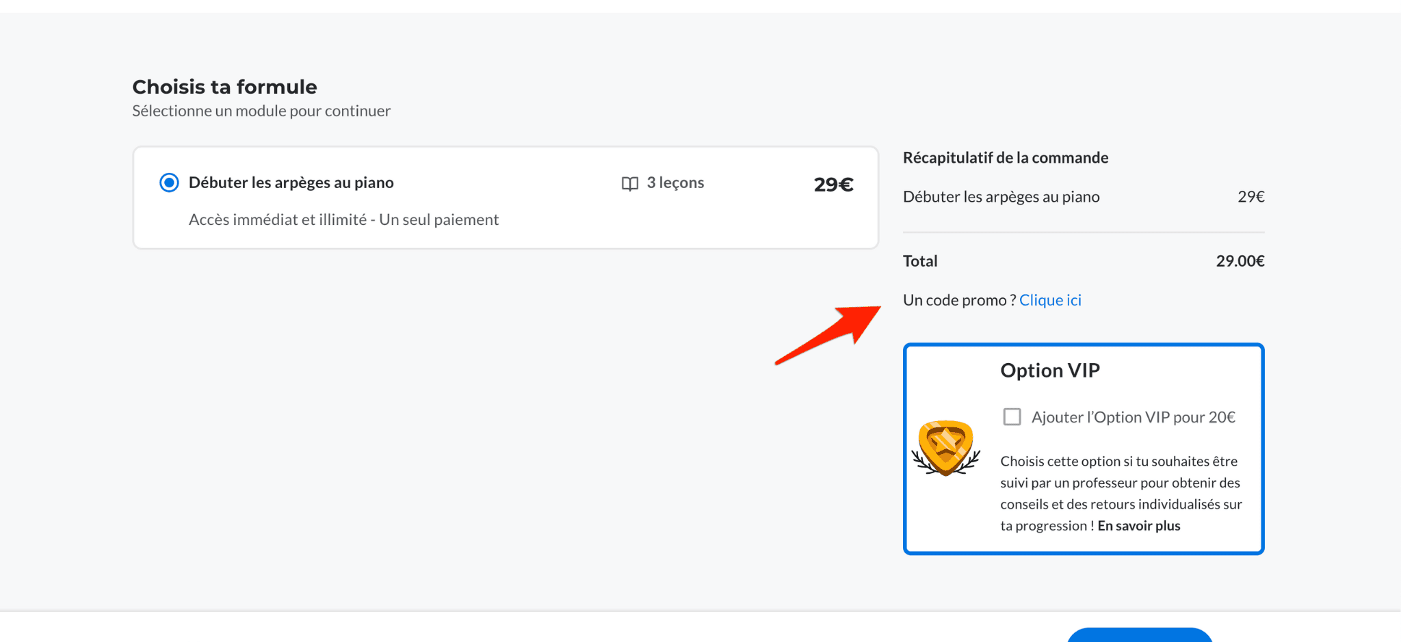Viewport: 1401px width, 642px height.
Task: Click the 29.00€ total amount
Action: [1240, 261]
